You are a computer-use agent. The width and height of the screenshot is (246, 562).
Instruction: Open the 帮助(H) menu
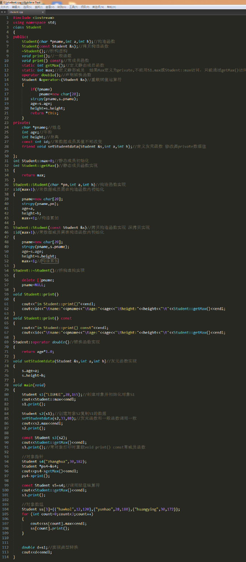pyautogui.click(x=111, y=7)
